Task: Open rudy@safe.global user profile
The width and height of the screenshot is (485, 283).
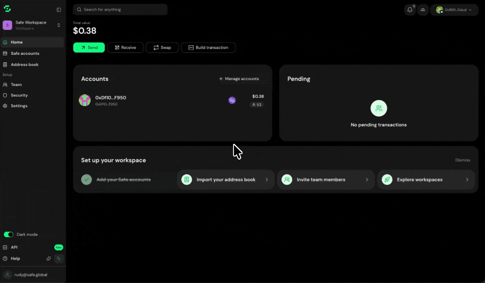Action: [32, 275]
